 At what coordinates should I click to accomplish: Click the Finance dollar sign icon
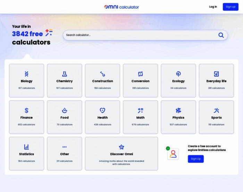[26, 111]
